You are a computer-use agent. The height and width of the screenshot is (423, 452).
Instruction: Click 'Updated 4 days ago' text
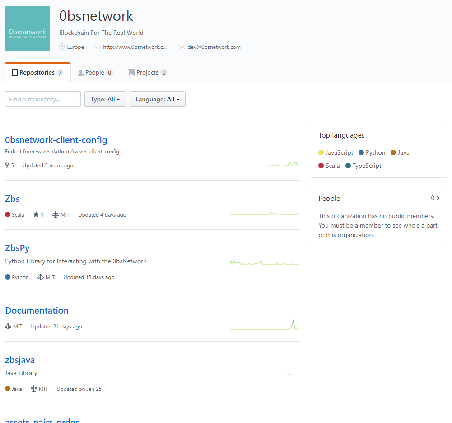point(102,215)
